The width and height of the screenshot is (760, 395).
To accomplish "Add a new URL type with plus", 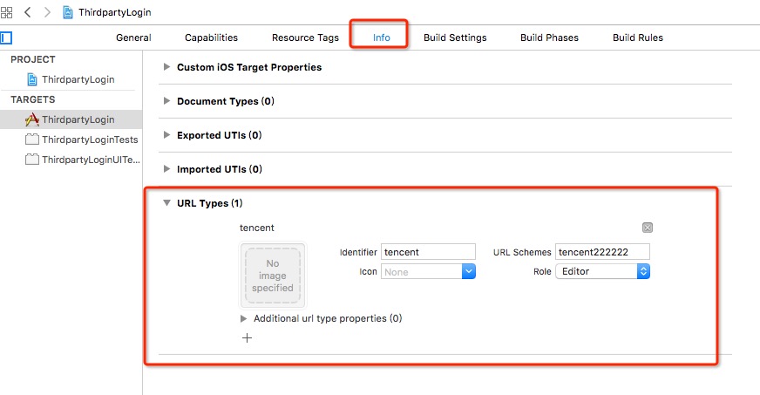I will [248, 337].
